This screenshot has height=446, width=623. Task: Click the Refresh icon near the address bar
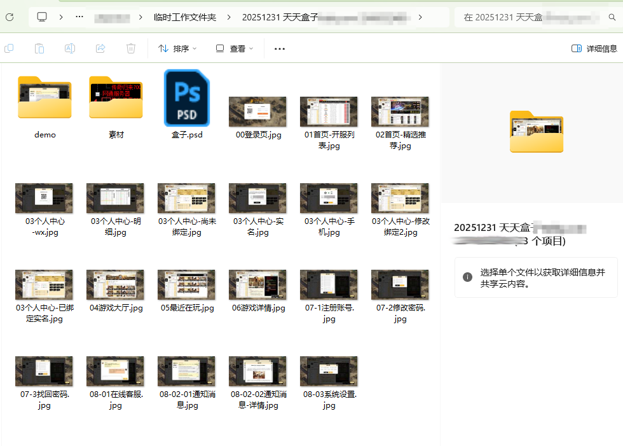(x=9, y=17)
